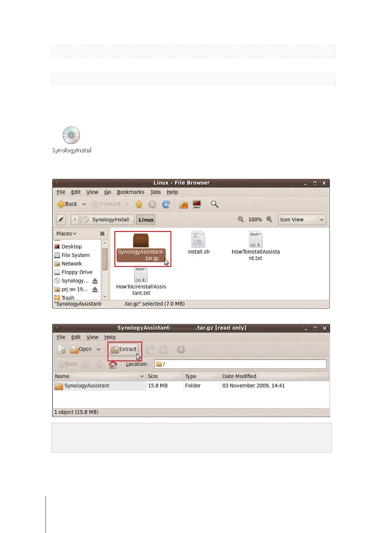
Task: Select Floppy Drive in Places sidebar
Action: pos(73,272)
